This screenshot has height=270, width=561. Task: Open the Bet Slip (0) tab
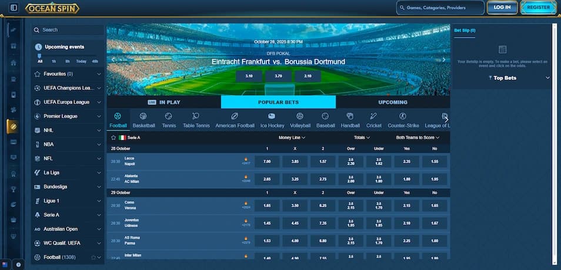[x=465, y=31]
